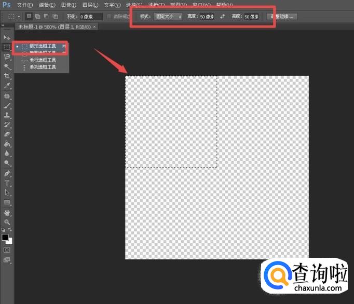354x304 pixels.
Task: Select the Eyedropper tool
Action: point(7,86)
